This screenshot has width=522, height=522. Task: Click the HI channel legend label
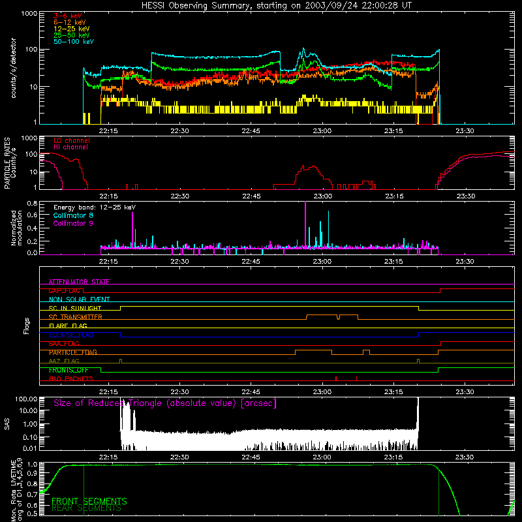point(70,147)
